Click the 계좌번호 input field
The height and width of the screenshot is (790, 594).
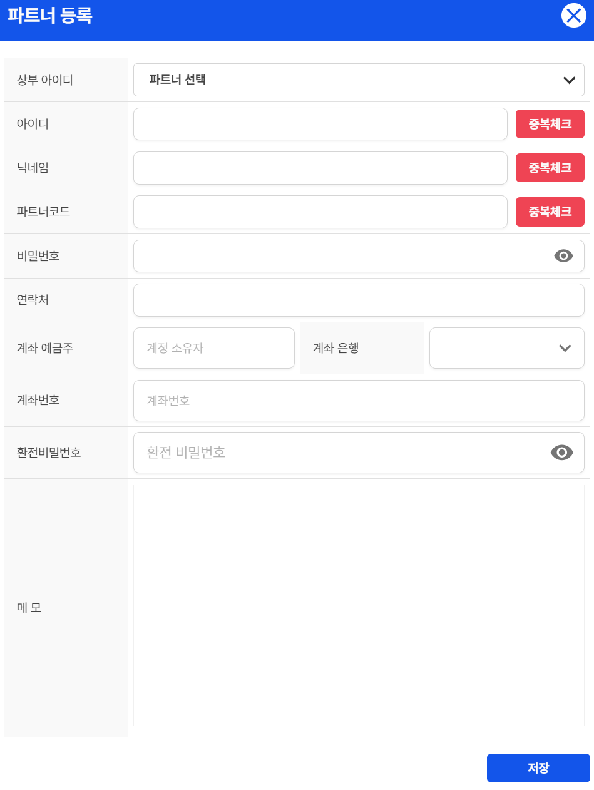point(358,400)
